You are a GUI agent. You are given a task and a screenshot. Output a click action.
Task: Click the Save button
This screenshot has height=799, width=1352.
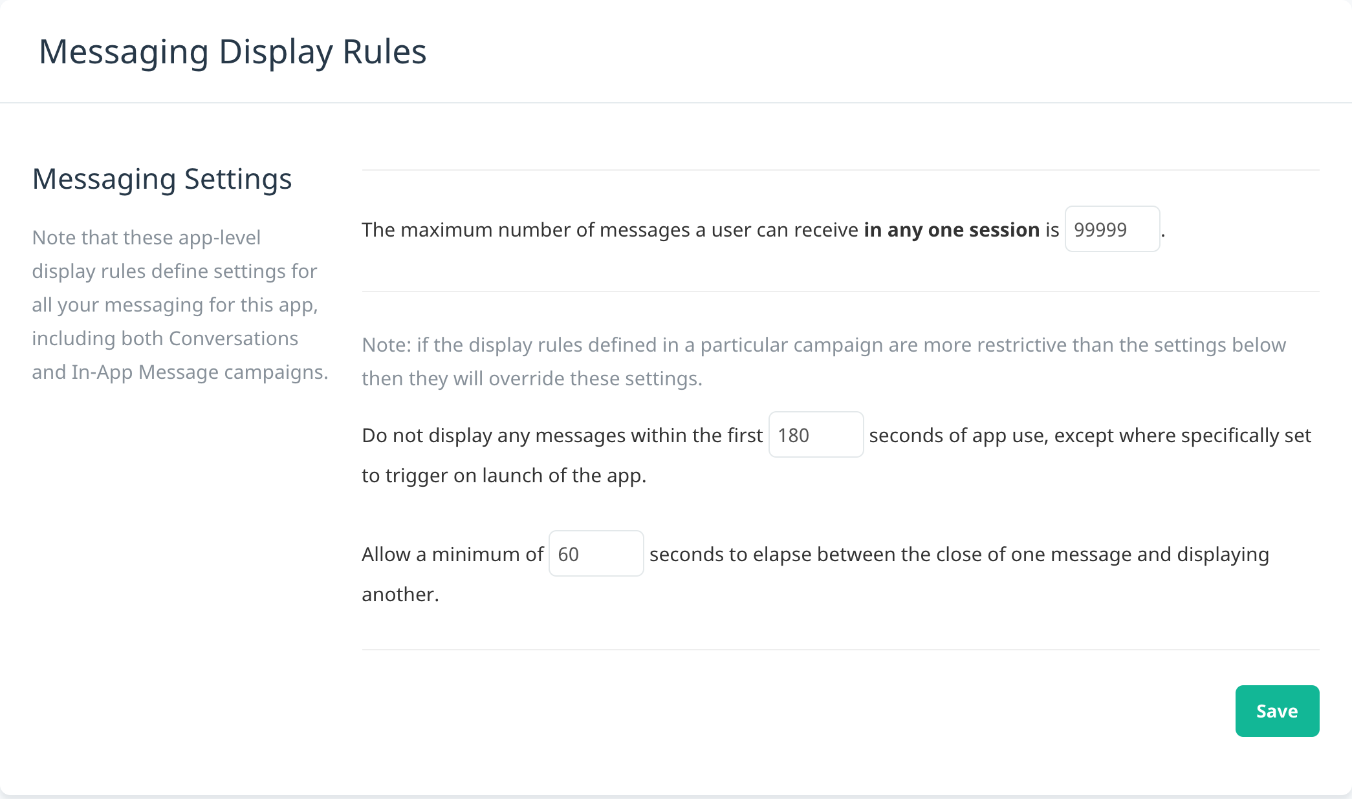(x=1277, y=710)
